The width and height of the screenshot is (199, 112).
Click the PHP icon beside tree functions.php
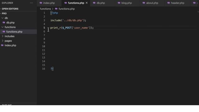(x=4, y=32)
